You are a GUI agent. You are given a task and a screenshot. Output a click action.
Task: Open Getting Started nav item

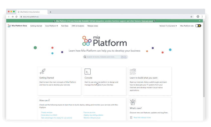pos(36,26)
